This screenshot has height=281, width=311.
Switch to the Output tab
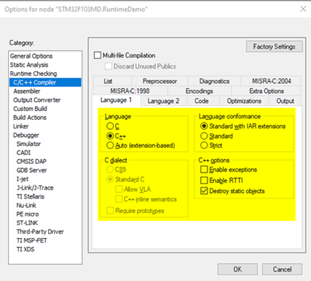click(285, 101)
